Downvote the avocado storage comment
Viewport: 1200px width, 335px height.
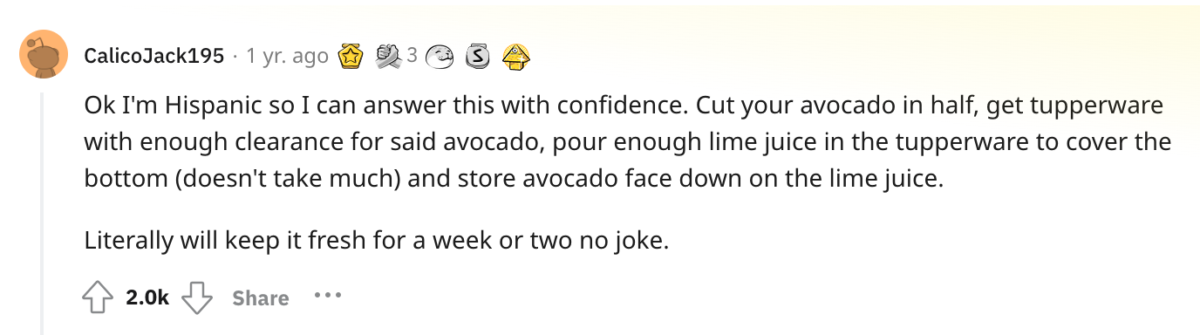click(x=196, y=297)
